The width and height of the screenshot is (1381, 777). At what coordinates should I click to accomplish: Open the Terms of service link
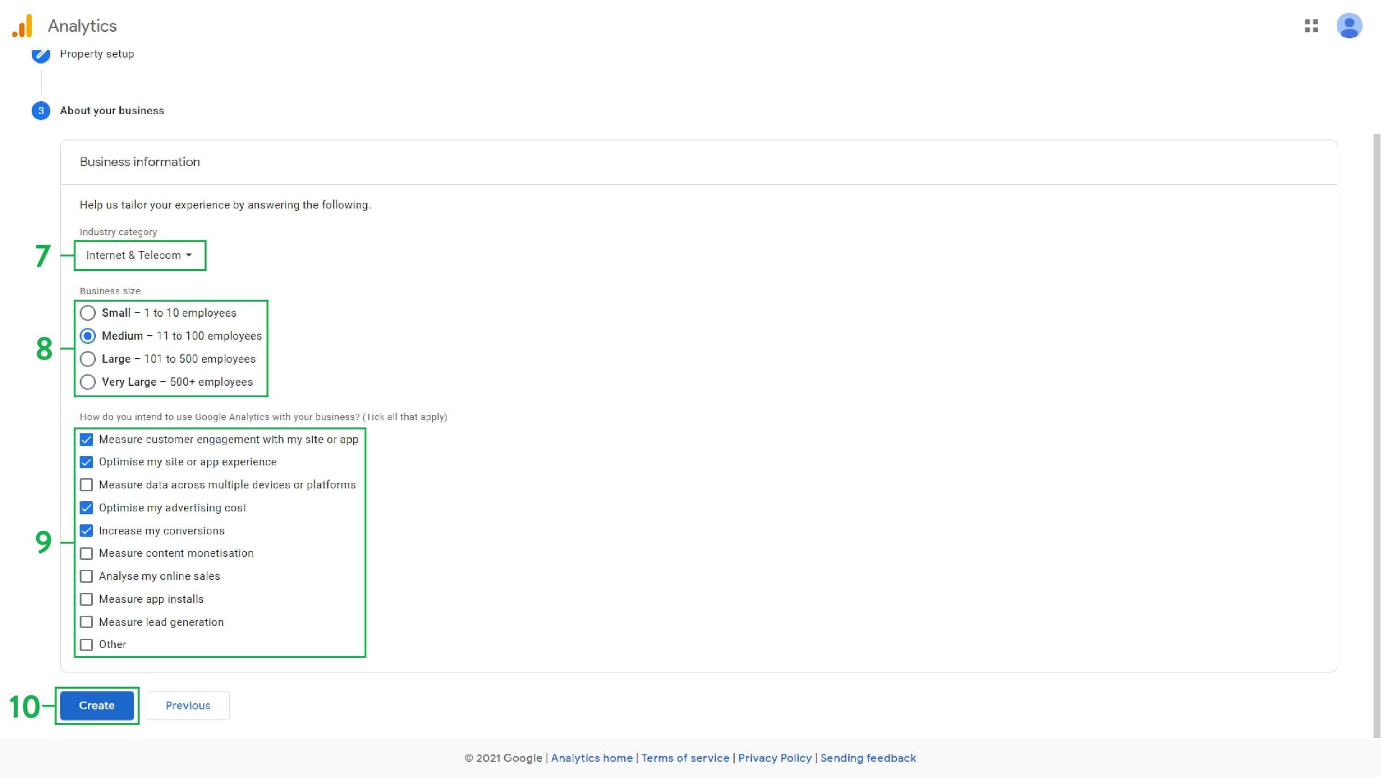pyautogui.click(x=685, y=758)
